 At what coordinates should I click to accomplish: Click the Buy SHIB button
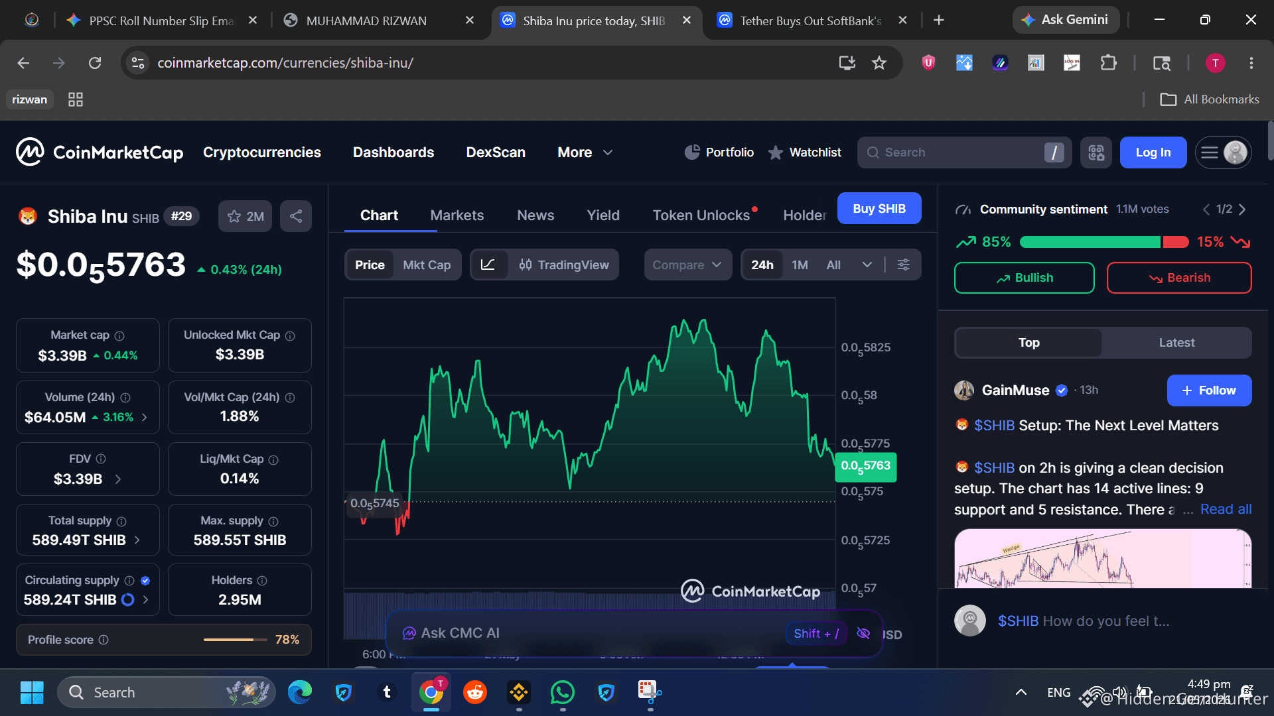point(879,209)
